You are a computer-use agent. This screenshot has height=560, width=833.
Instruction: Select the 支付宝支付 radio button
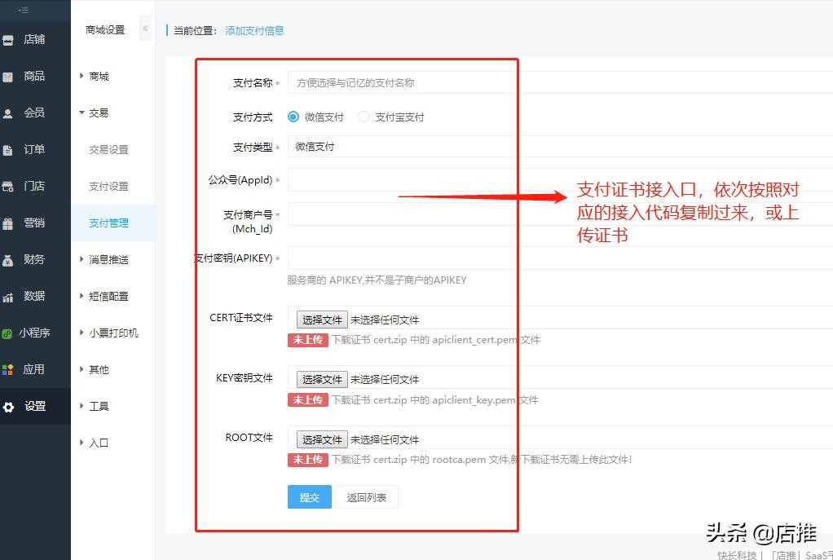pyautogui.click(x=364, y=117)
